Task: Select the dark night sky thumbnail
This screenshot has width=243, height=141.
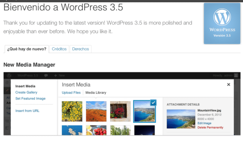Action: coord(144,130)
